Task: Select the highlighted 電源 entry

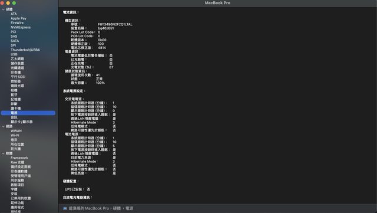Action: point(28,113)
